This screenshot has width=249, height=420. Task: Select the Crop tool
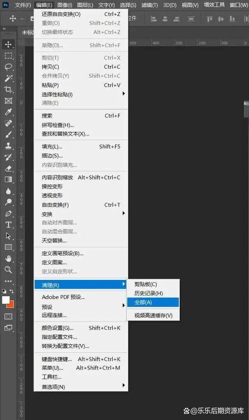(8, 89)
